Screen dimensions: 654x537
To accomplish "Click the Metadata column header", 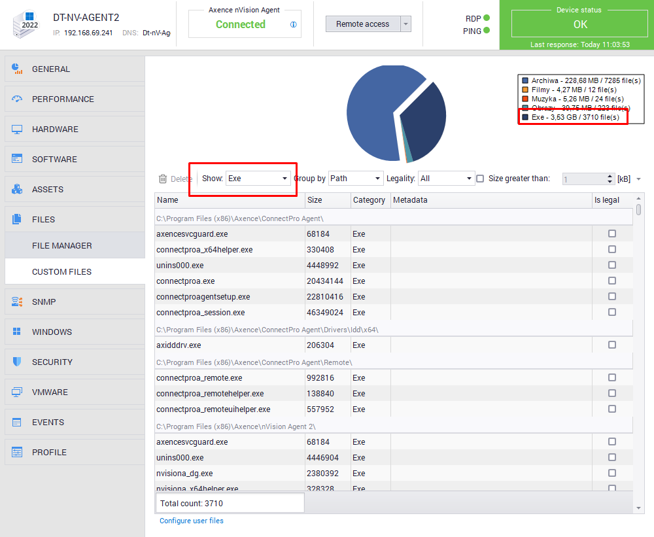I will [491, 200].
